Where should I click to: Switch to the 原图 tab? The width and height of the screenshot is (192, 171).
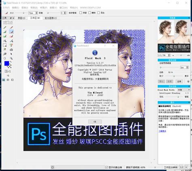pyautogui.click(x=21, y=18)
